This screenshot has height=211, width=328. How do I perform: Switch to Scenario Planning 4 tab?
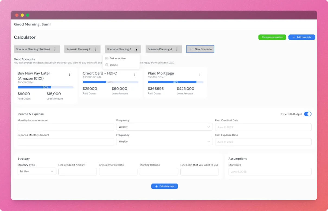(160, 49)
